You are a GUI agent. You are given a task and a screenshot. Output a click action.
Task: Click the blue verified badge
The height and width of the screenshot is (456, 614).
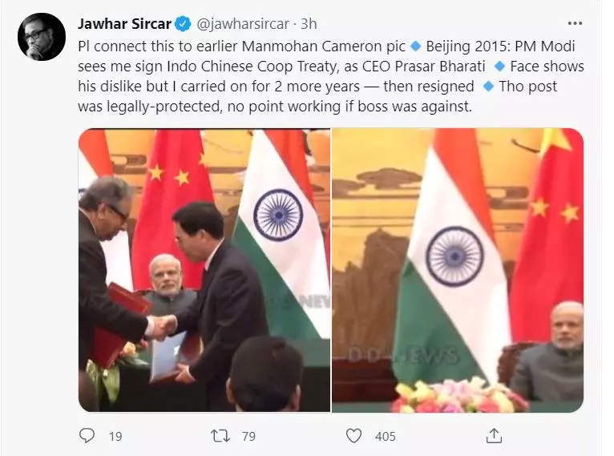[x=183, y=24]
